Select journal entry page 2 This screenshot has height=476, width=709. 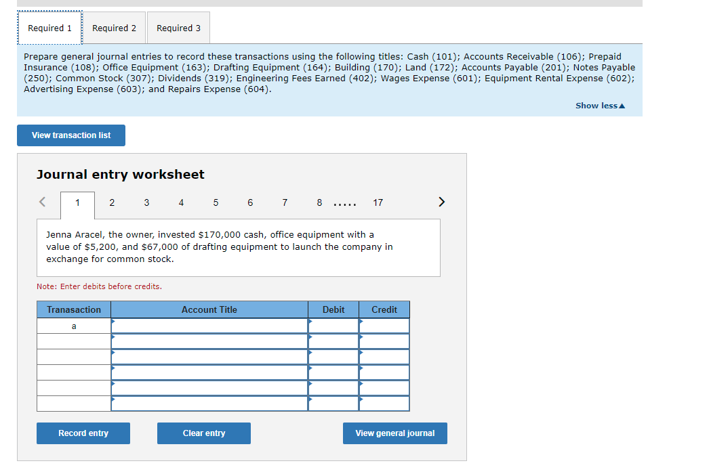click(111, 202)
